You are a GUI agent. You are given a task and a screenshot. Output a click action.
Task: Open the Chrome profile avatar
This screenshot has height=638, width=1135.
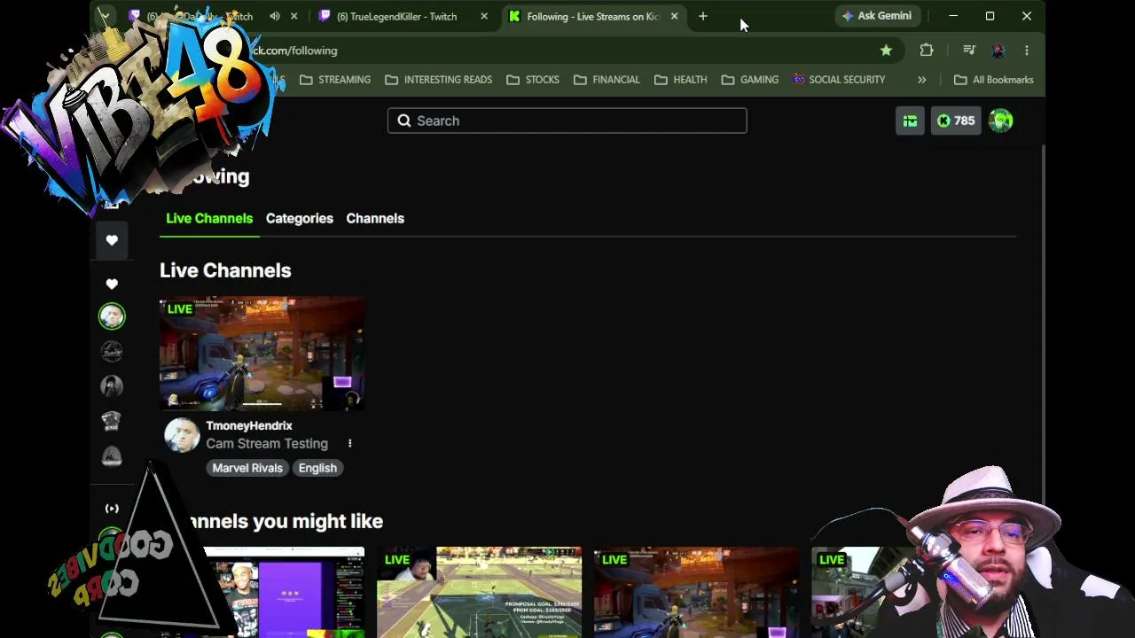pos(998,51)
